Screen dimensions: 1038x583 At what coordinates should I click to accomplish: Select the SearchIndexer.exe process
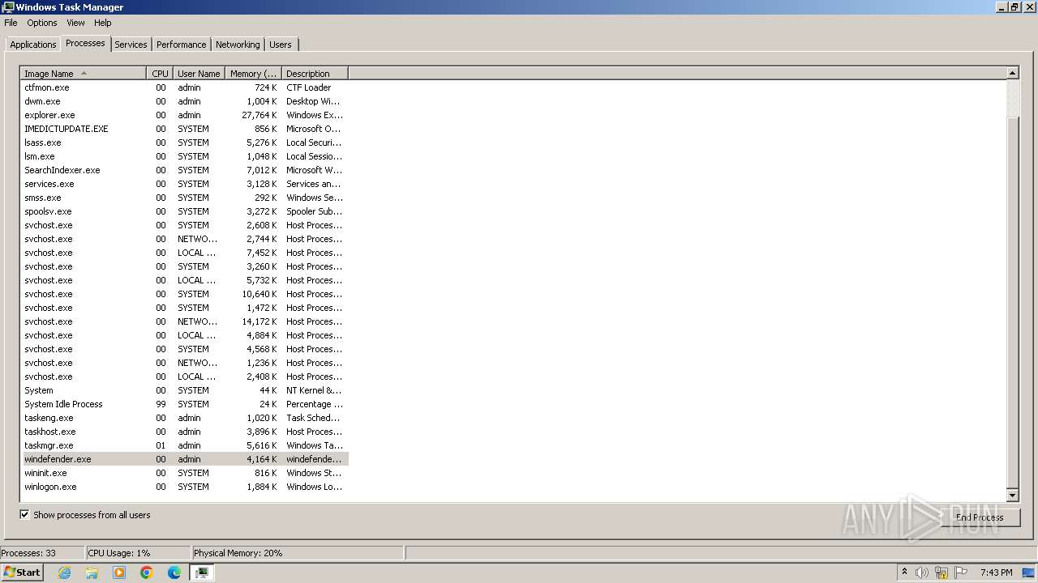point(184,170)
